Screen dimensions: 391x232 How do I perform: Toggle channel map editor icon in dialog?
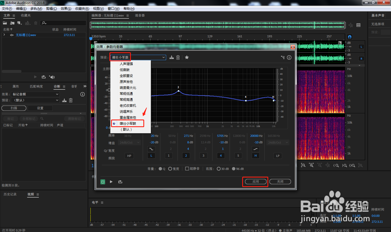(x=283, y=57)
